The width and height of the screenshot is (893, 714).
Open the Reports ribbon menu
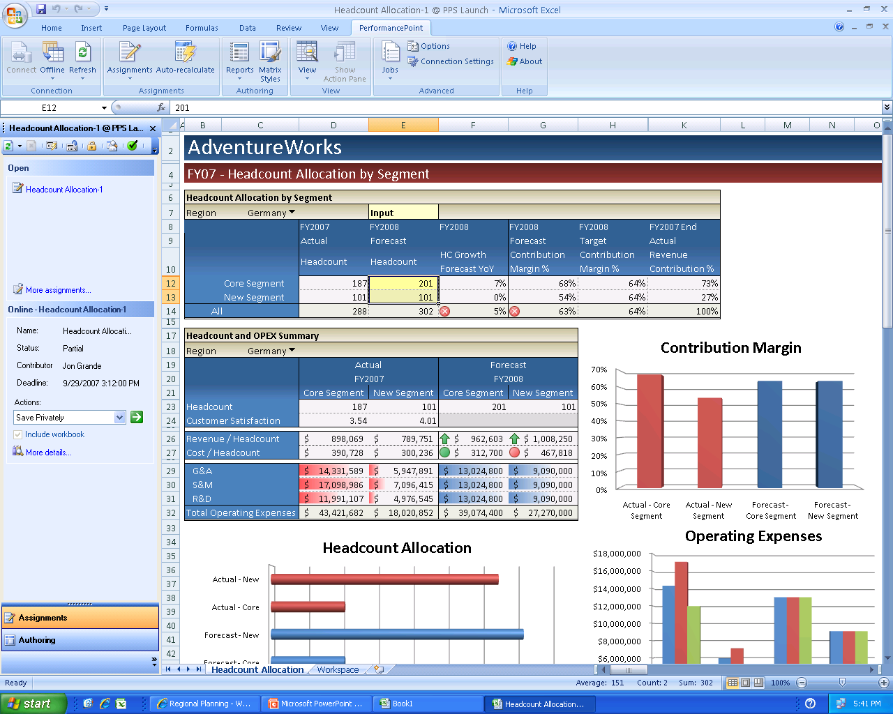[240, 61]
